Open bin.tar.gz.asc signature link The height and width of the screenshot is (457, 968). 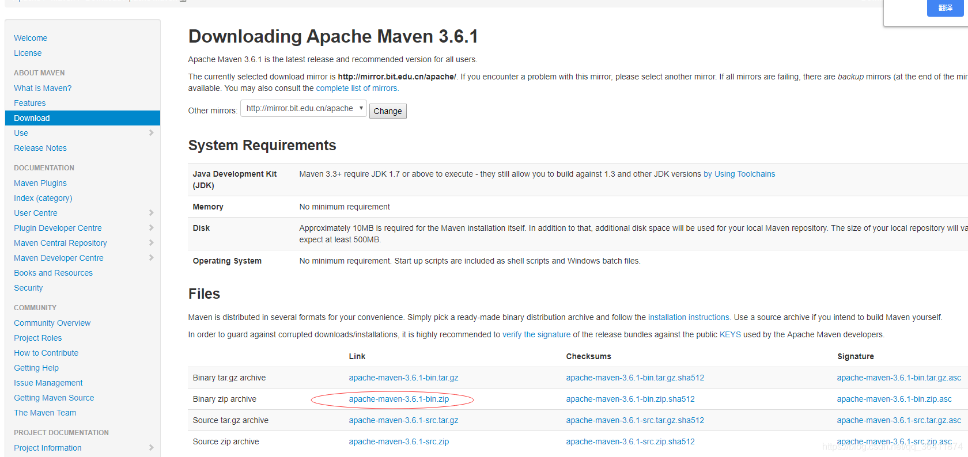click(899, 378)
